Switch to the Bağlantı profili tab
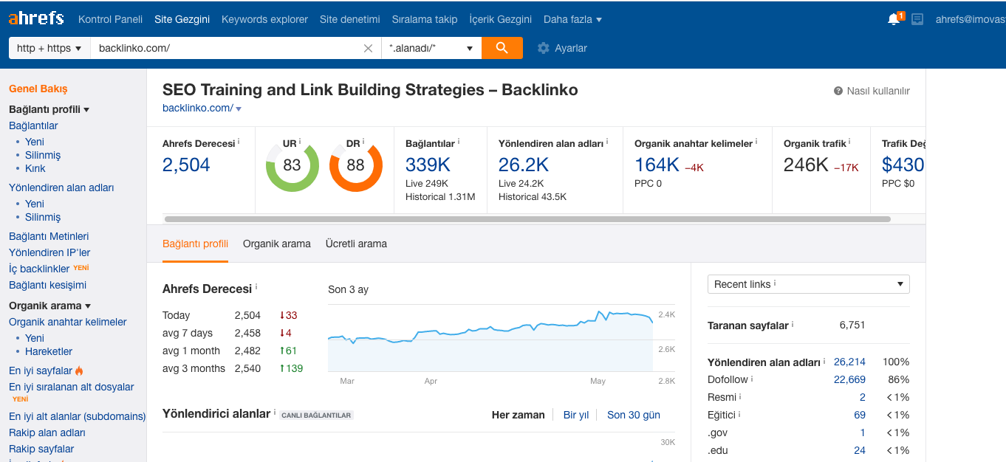The image size is (1006, 462). 195,244
